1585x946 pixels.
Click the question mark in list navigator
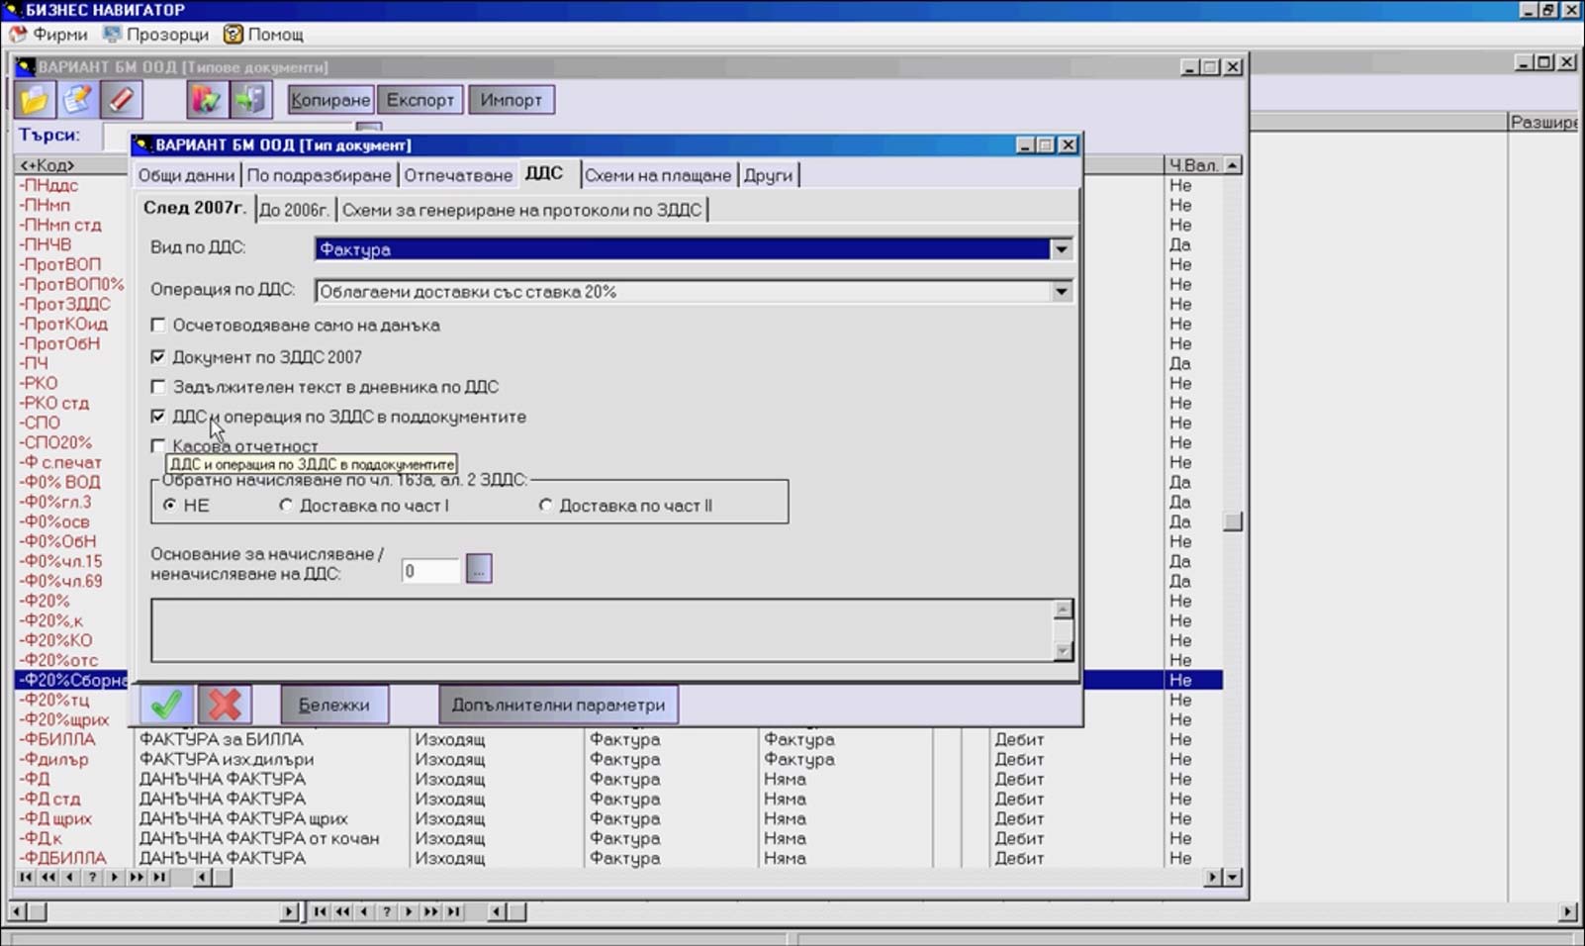coord(92,878)
